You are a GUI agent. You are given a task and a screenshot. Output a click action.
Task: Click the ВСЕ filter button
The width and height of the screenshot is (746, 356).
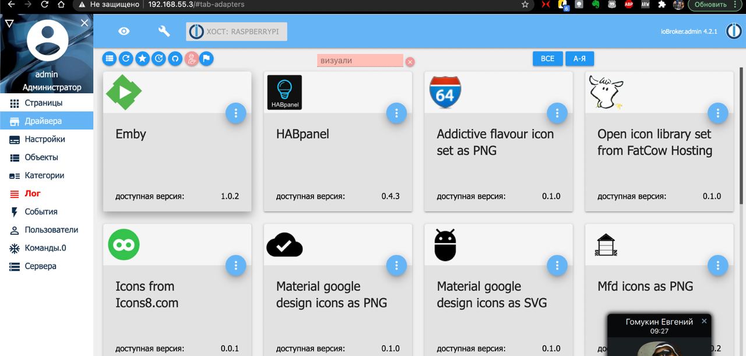coord(547,59)
